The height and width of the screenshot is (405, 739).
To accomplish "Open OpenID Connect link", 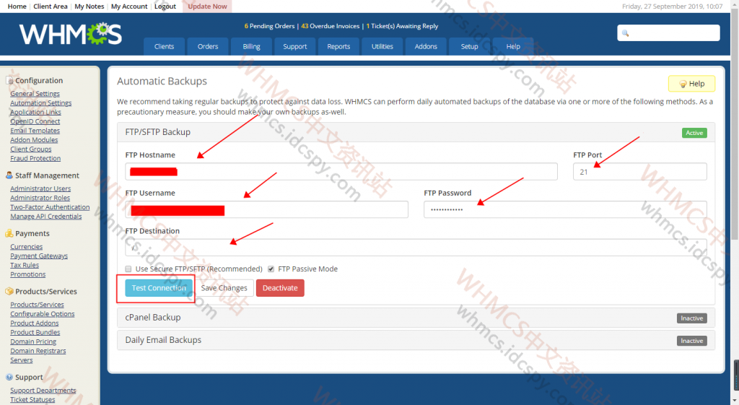I will [x=35, y=121].
